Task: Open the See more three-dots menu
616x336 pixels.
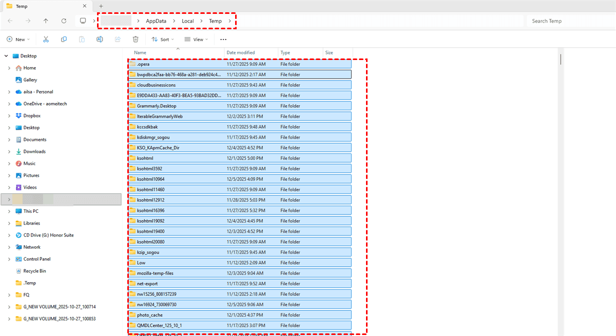Action: point(223,39)
